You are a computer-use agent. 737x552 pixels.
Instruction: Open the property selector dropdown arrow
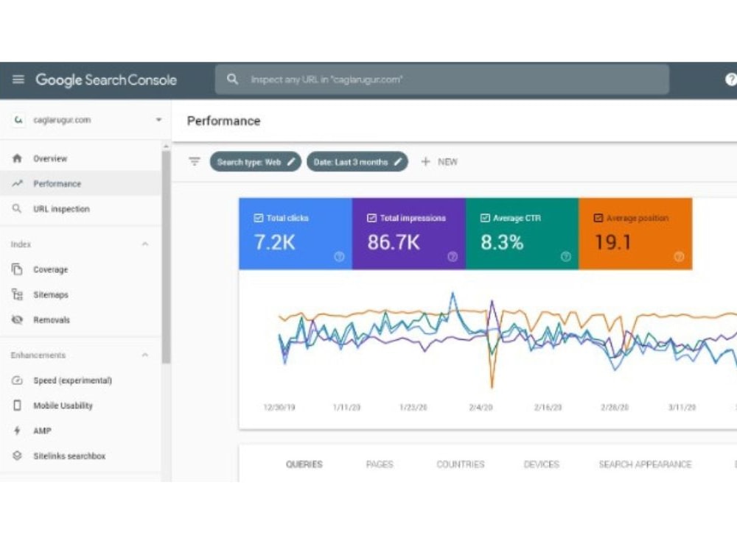(x=159, y=120)
